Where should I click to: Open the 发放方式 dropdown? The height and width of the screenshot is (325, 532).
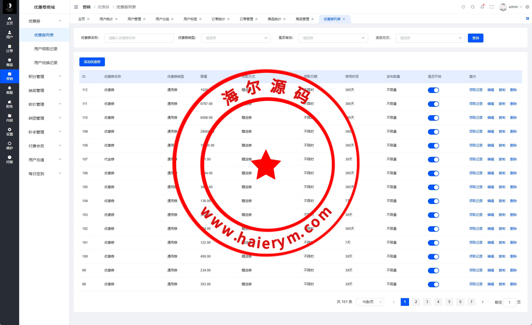click(430, 38)
